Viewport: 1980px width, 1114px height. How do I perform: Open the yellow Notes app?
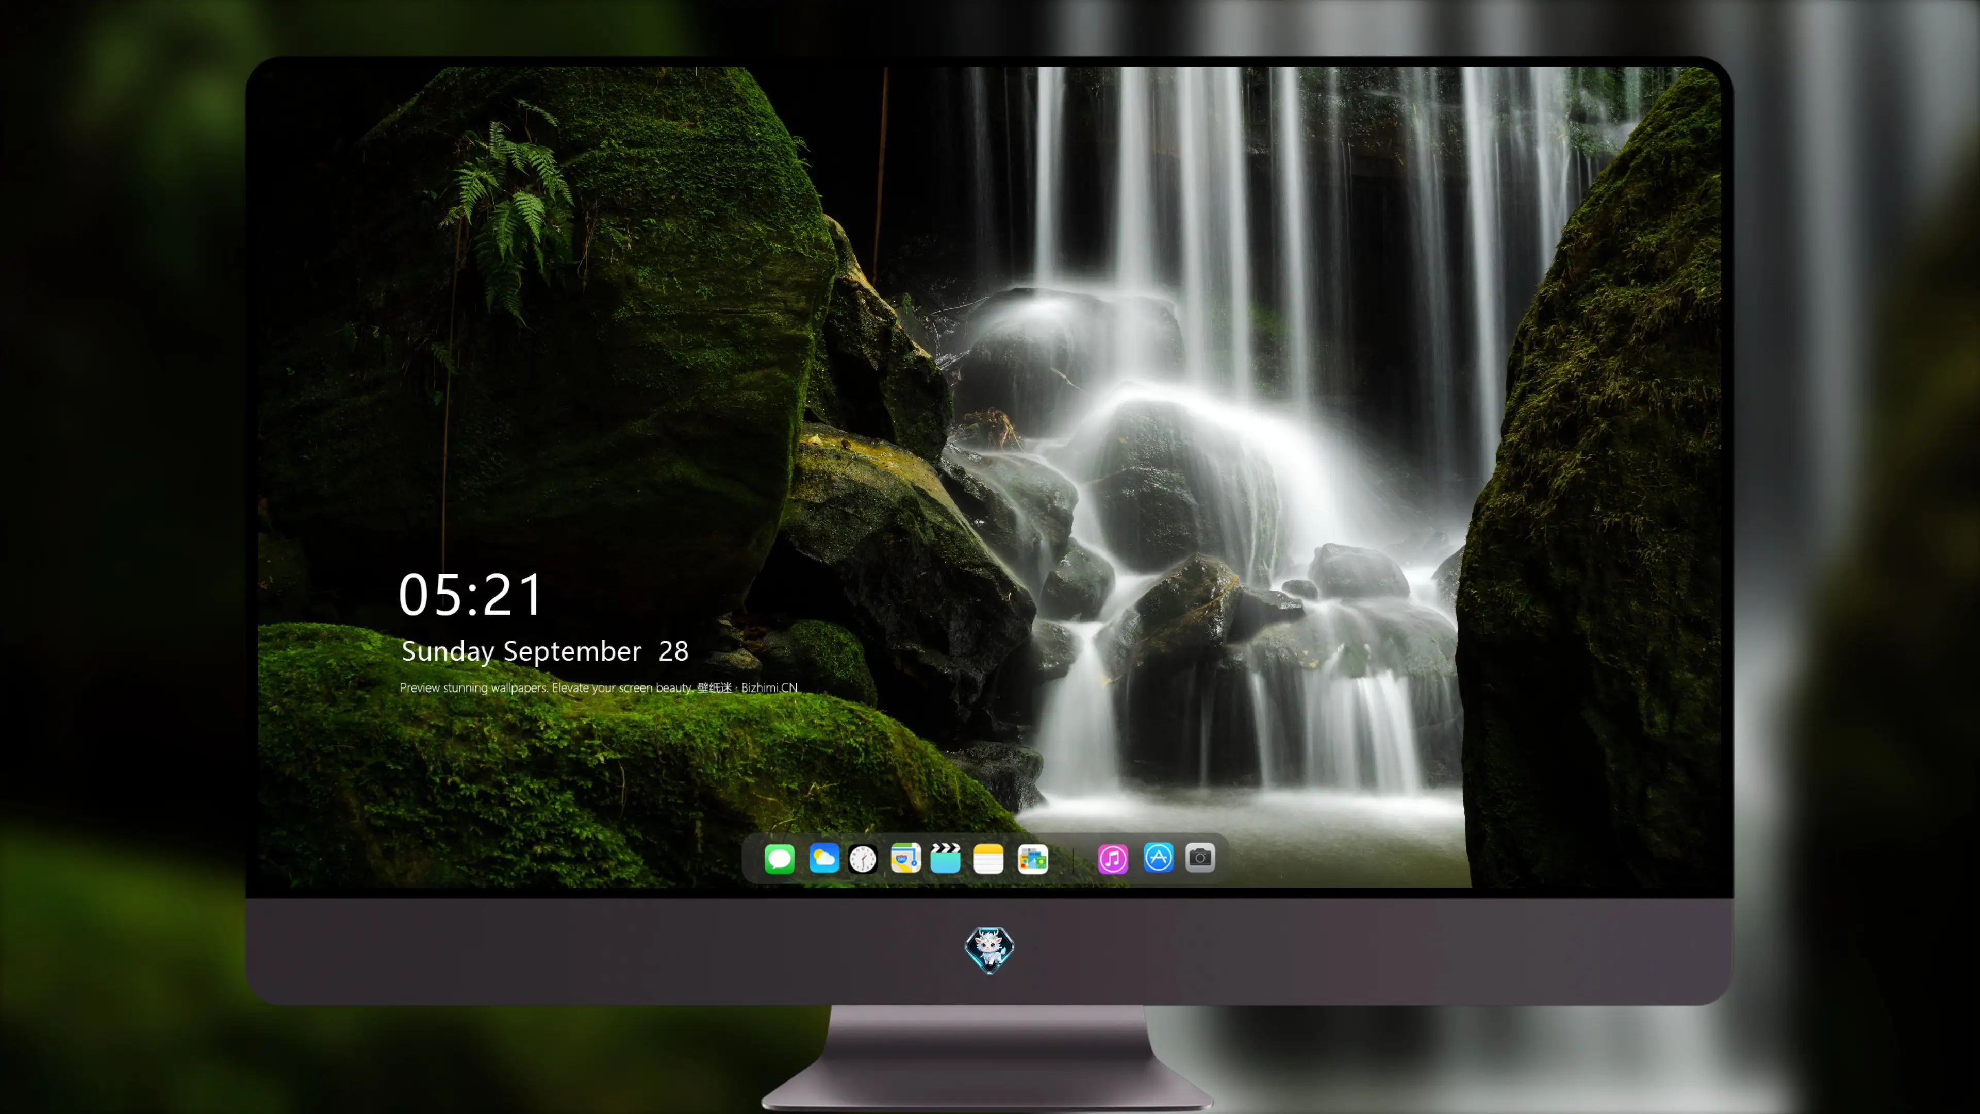tap(988, 859)
